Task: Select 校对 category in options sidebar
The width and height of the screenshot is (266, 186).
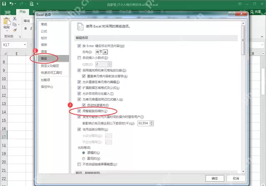Action: (44, 38)
